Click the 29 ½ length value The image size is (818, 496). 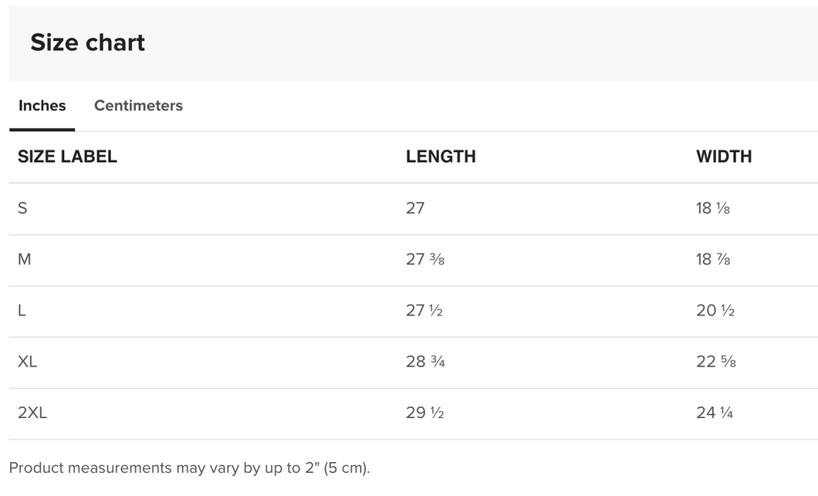[424, 413]
